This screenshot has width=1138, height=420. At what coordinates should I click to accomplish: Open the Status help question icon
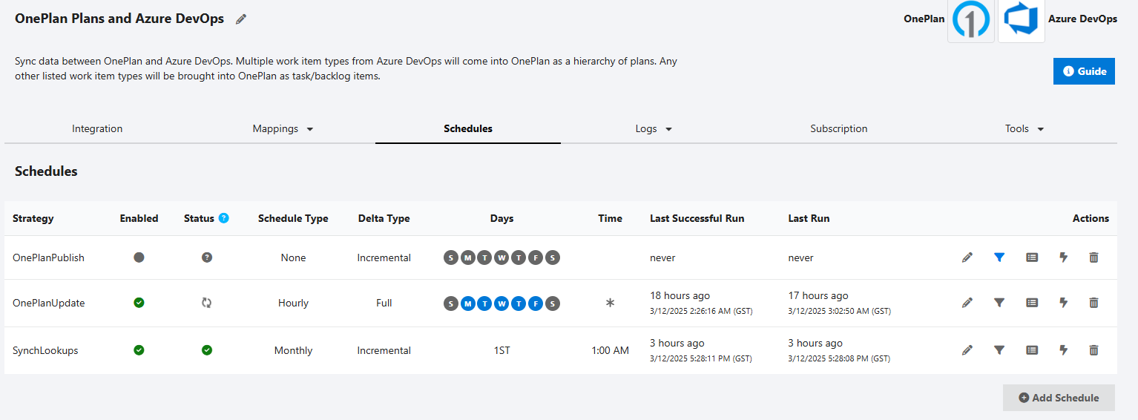224,218
